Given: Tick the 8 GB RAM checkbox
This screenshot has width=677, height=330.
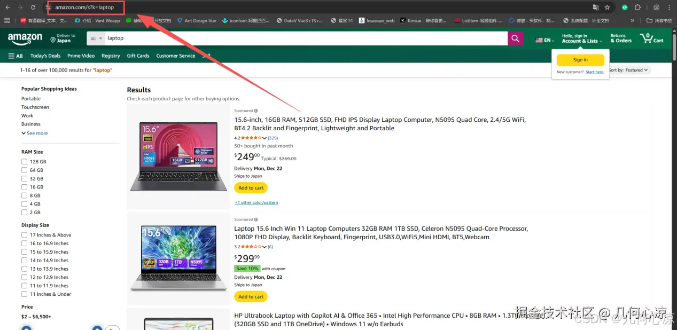Looking at the screenshot, I should coord(24,195).
